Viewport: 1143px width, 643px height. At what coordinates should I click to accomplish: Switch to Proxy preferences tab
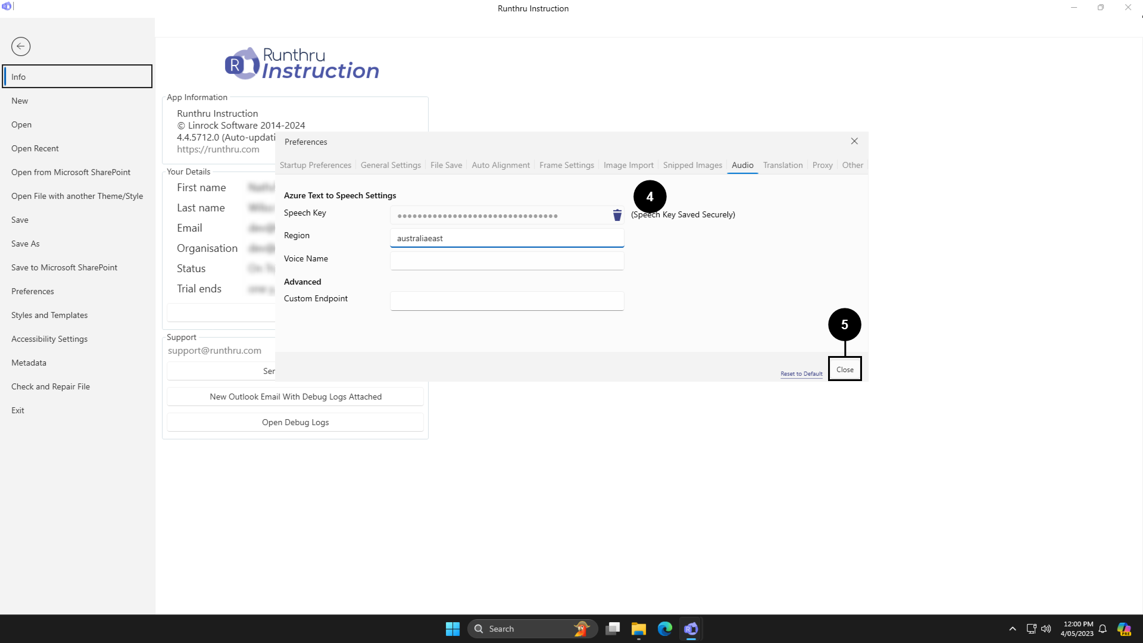click(x=822, y=165)
